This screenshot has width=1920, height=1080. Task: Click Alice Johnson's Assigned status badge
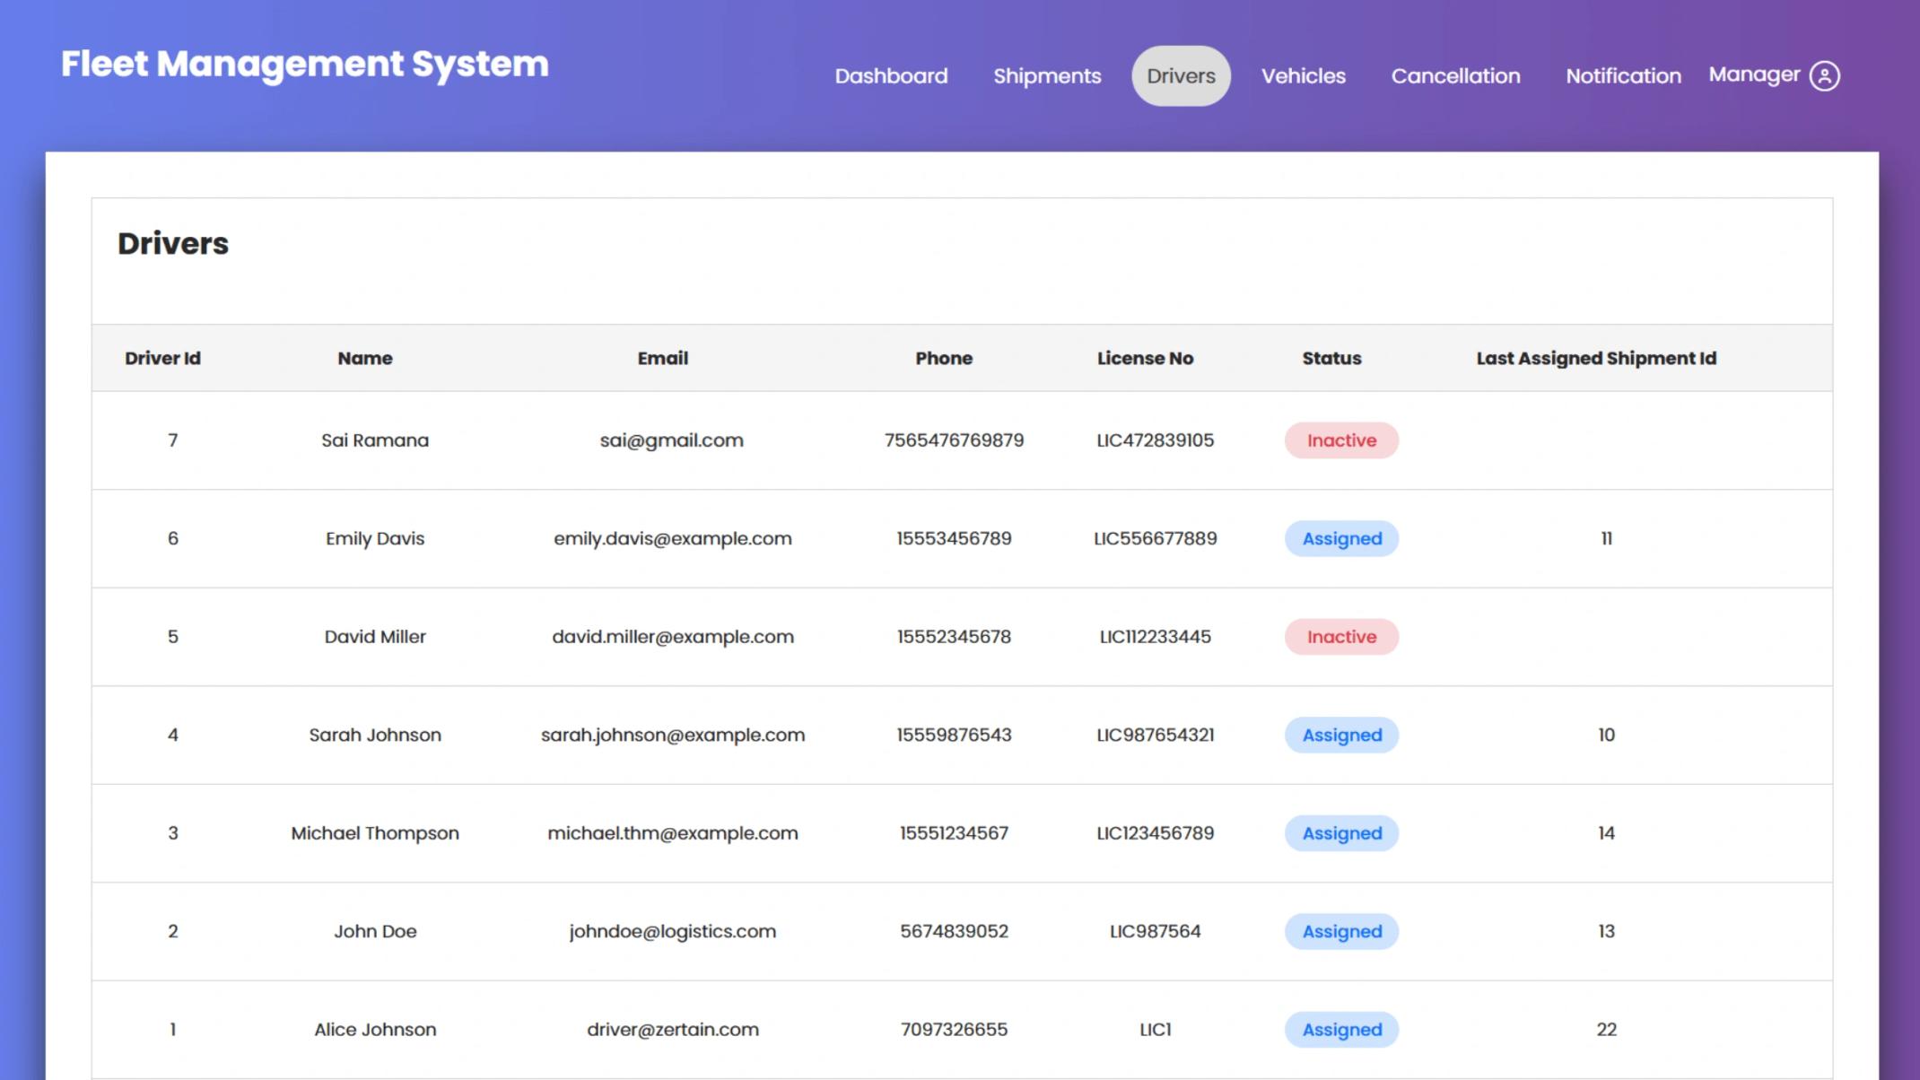point(1341,1030)
